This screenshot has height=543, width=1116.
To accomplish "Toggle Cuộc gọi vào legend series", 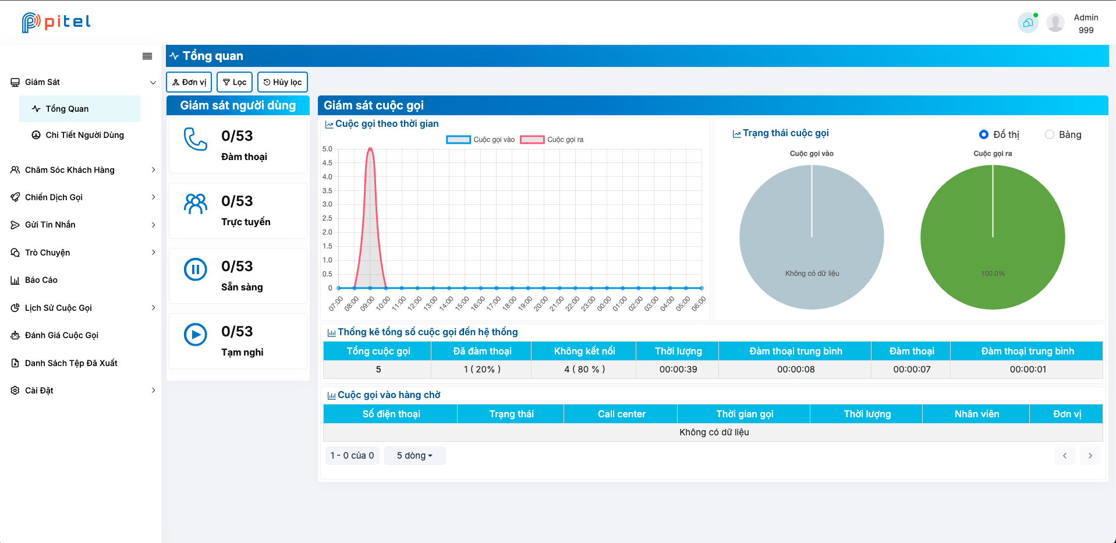I will (x=480, y=140).
